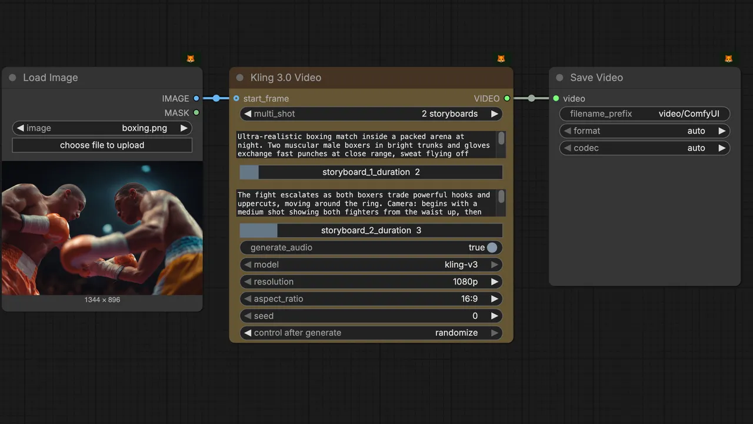Select previous image with left arrow
The width and height of the screenshot is (753, 424).
pyautogui.click(x=21, y=128)
